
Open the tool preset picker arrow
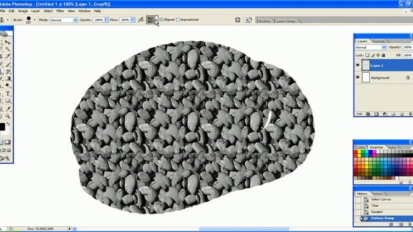(x=8, y=20)
